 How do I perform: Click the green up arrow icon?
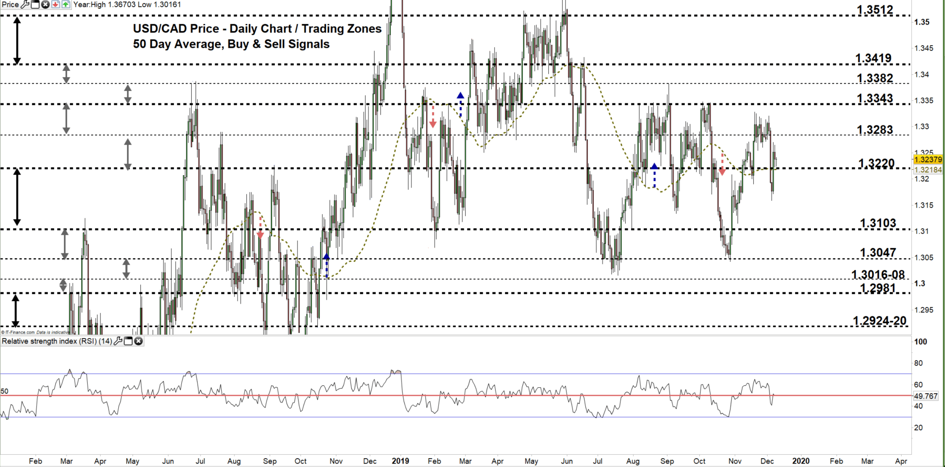pos(66,4)
